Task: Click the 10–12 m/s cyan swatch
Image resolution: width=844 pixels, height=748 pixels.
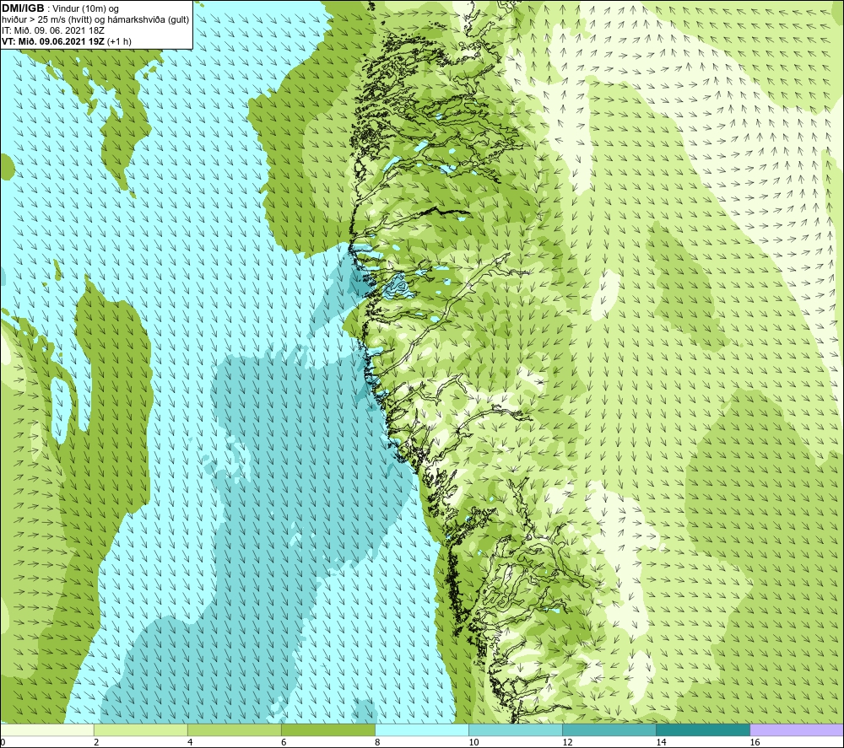Action: coord(516,729)
